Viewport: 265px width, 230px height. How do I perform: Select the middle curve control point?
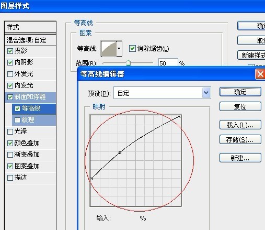coord(120,153)
